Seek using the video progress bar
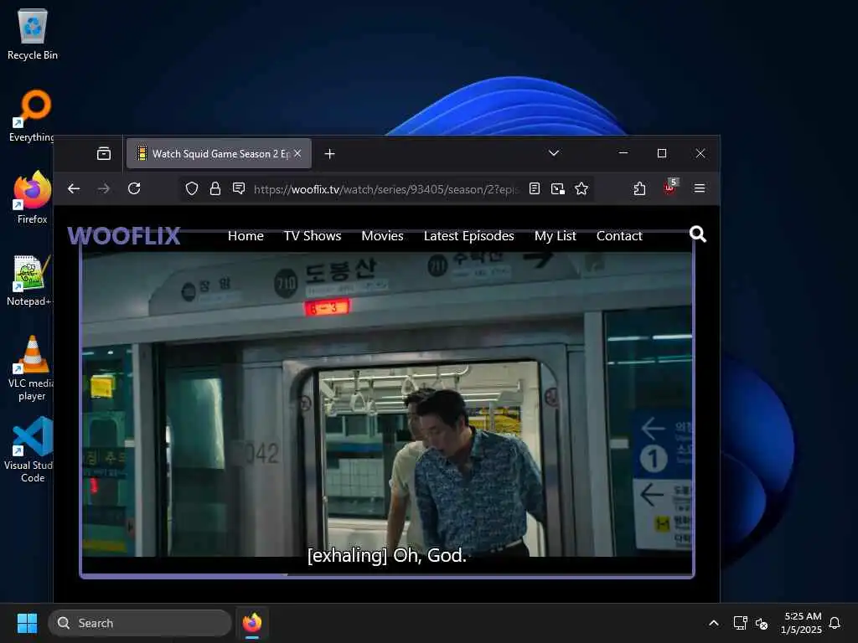The image size is (858, 643). pos(387,575)
